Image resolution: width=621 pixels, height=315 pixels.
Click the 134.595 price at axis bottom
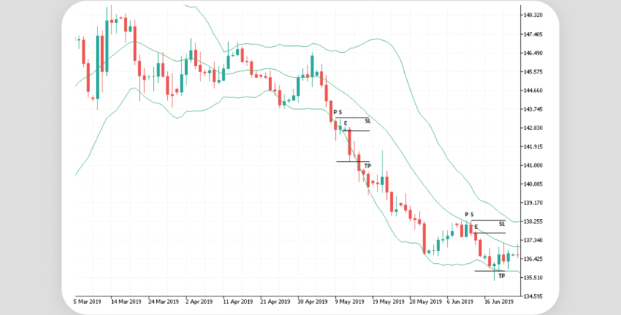point(534,296)
